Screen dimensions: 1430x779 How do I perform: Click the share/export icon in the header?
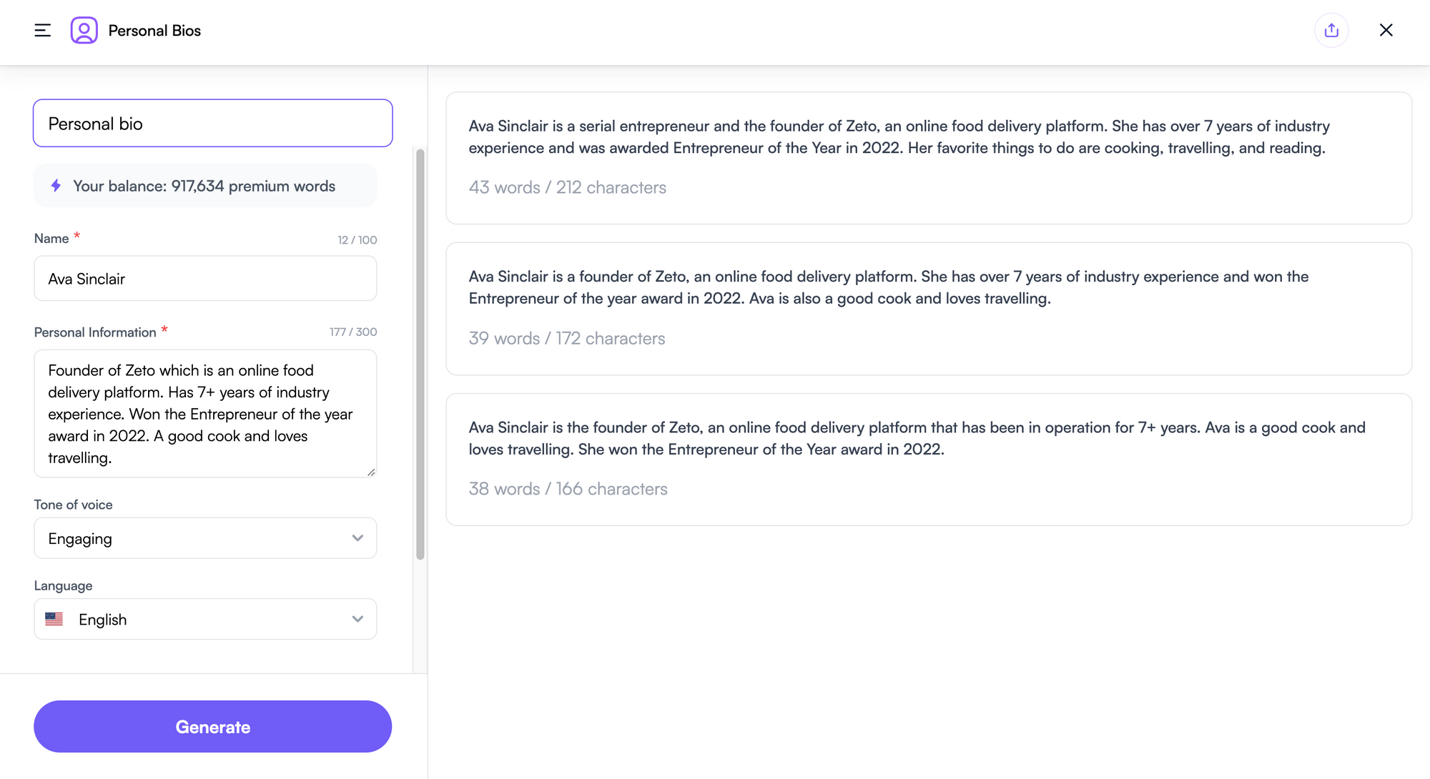(1331, 30)
